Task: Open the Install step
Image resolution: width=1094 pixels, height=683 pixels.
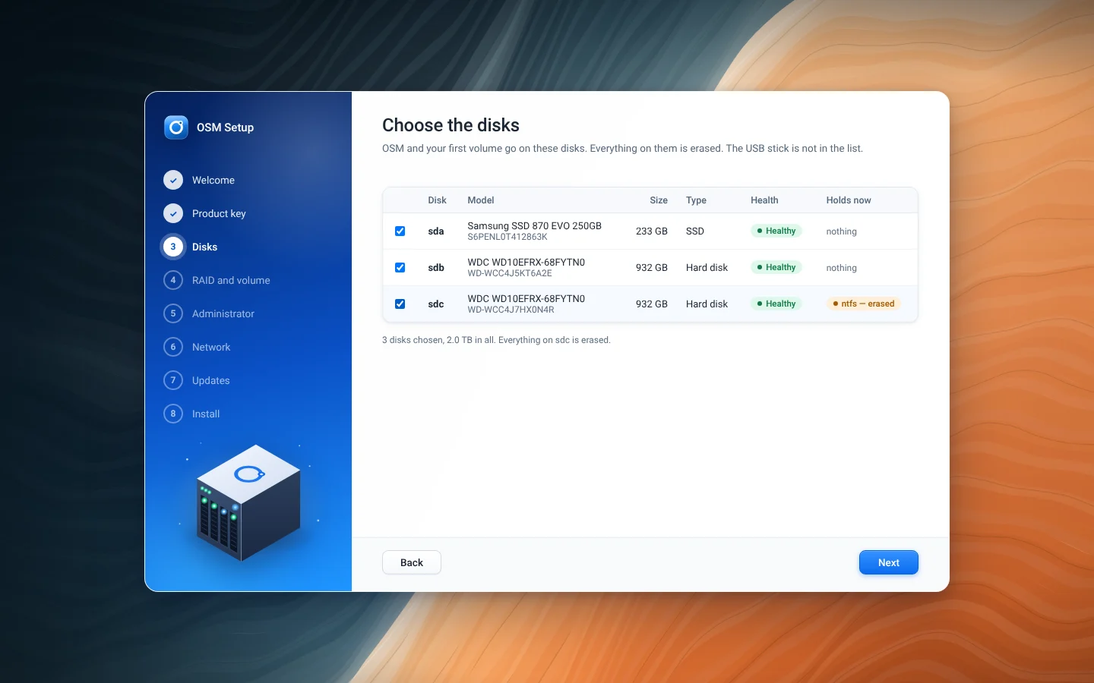Action: 206,414
